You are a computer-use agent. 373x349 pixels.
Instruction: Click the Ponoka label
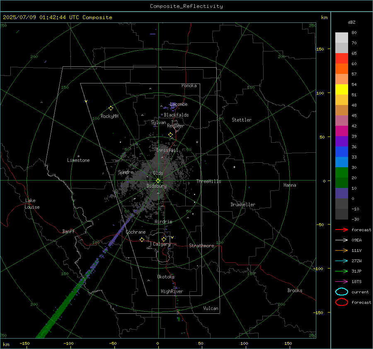pos(189,85)
